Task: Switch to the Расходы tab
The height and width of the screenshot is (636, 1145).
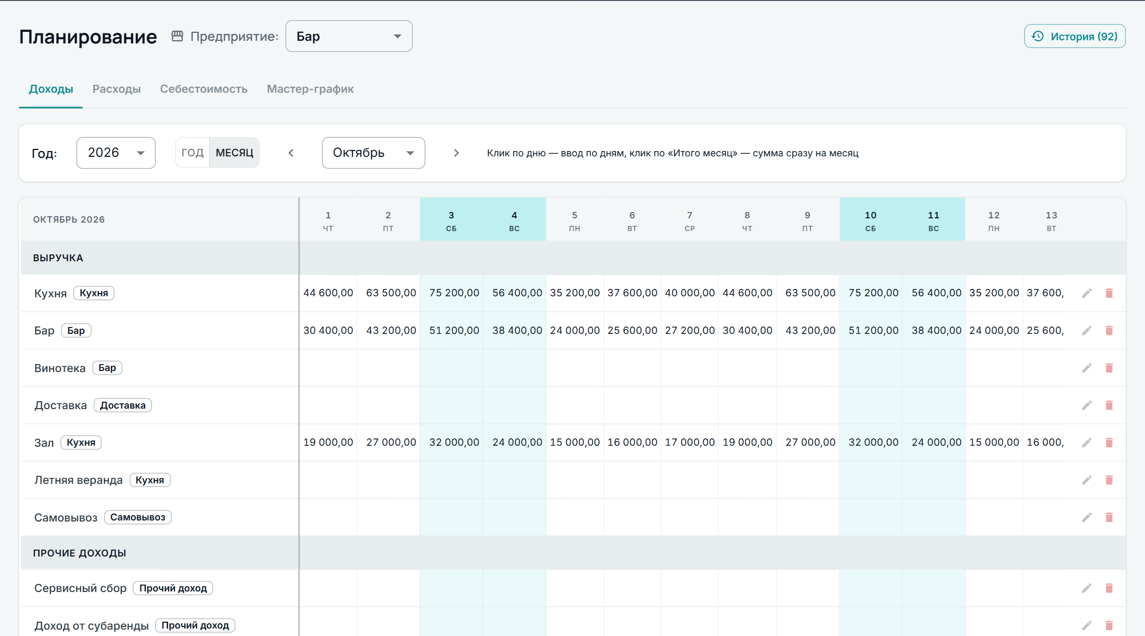Action: pos(117,89)
